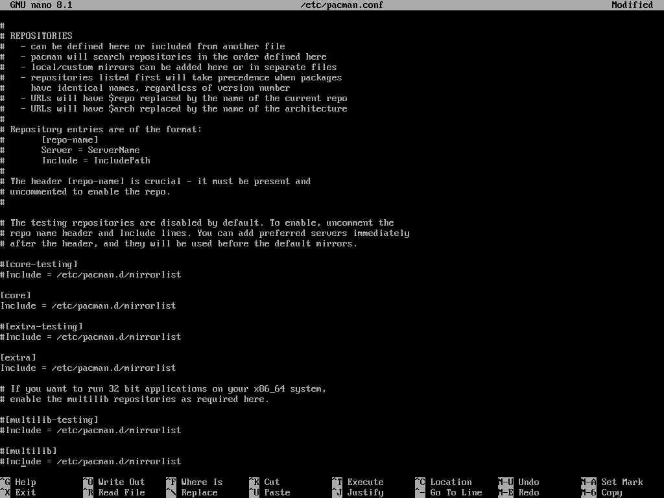This screenshot has height=498, width=664.
Task: Click 'can be defined here or included' line
Action: click(143, 47)
